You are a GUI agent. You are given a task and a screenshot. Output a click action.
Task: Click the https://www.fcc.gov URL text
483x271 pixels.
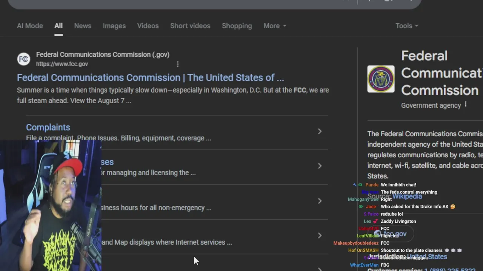(x=62, y=64)
